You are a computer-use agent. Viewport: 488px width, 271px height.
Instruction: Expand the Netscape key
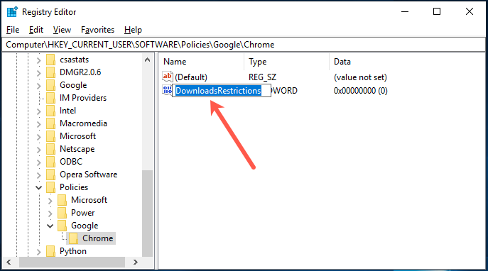tap(38, 149)
